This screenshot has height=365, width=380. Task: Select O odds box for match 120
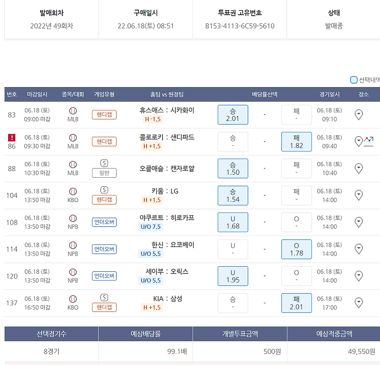[x=296, y=276]
